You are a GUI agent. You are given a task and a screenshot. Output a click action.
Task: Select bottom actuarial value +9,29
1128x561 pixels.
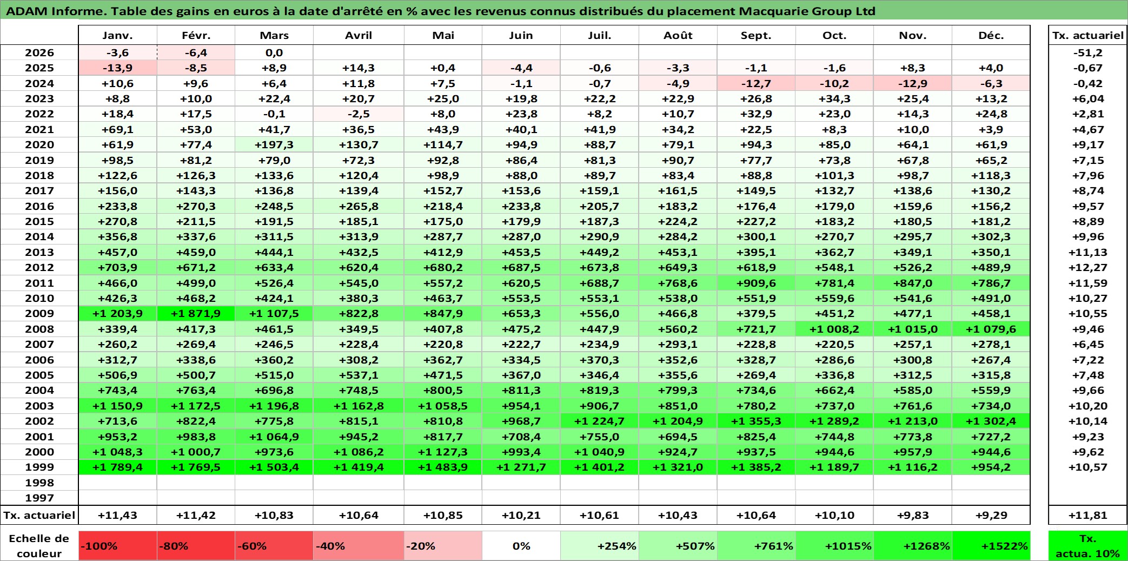991,515
